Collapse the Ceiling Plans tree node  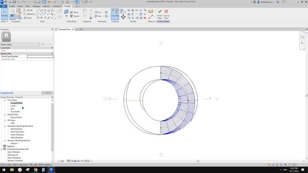5,114
